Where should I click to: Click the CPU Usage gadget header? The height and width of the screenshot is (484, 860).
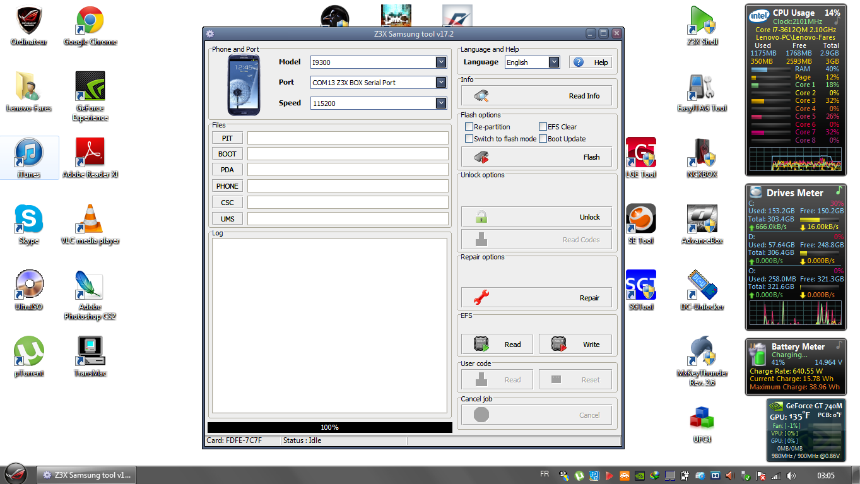point(794,13)
